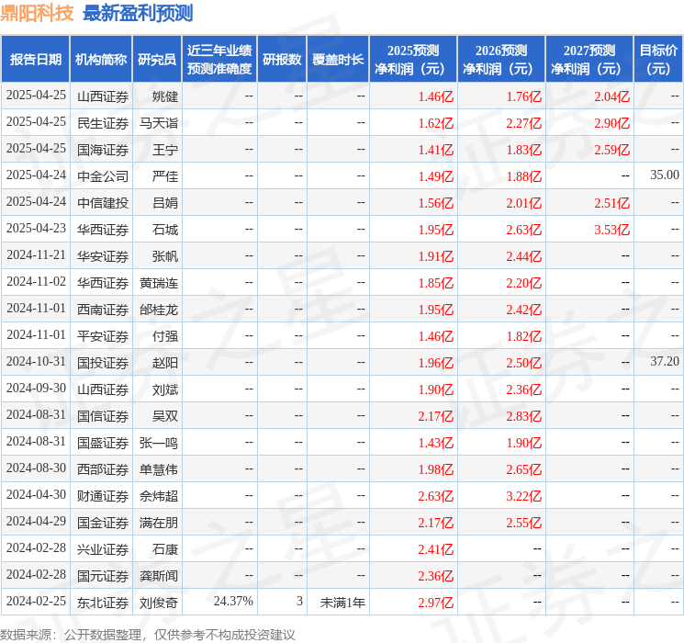Select institution 西南证券
This screenshot has width=684, height=643.
pyautogui.click(x=103, y=310)
